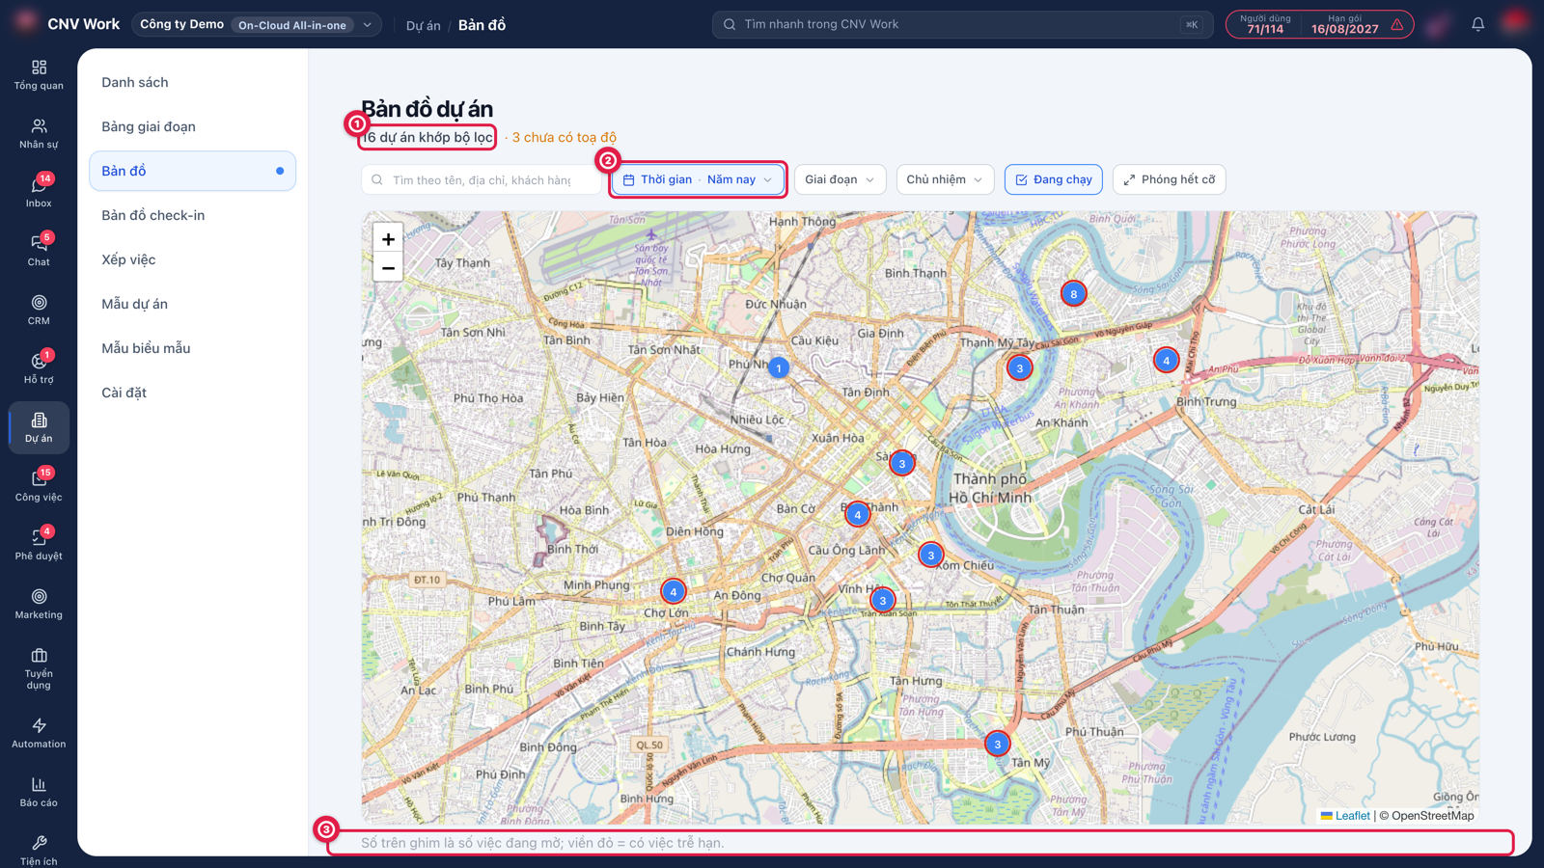The image size is (1544, 868).
Task: Open the Marketing module
Action: pos(39,605)
